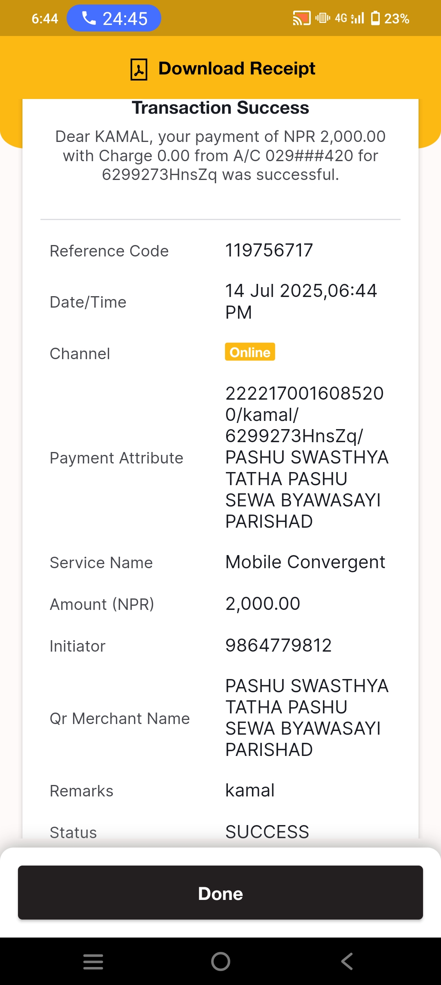This screenshot has width=441, height=985.
Task: Tap the status bar clock 6:44
Action: (45, 18)
